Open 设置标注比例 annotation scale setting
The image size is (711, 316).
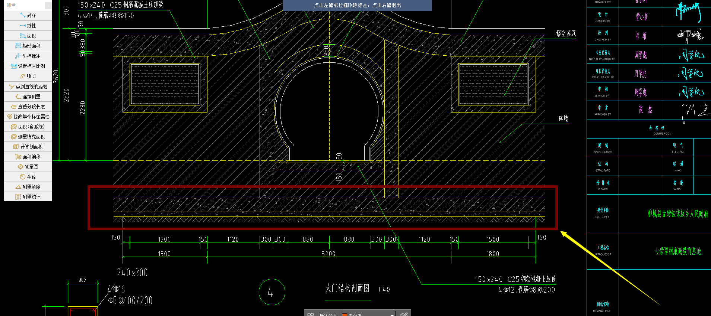click(28, 66)
